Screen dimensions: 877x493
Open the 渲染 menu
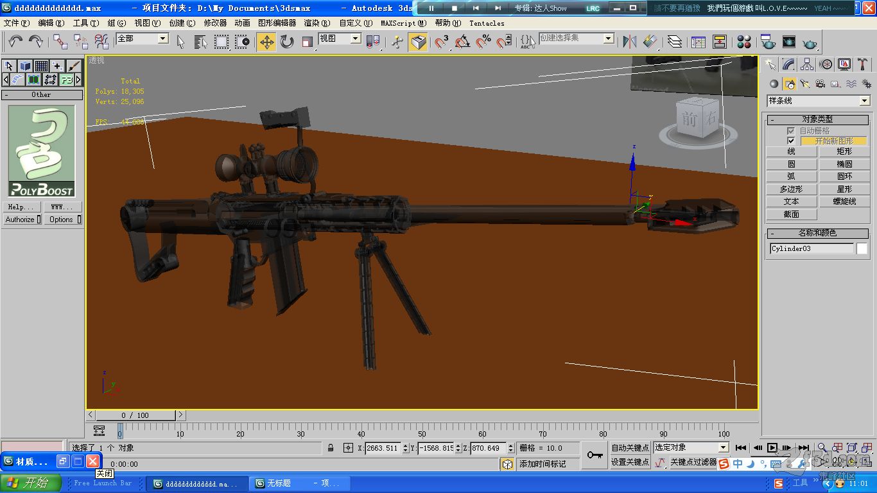coord(317,22)
